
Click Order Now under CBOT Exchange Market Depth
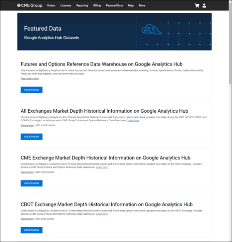[31, 230]
